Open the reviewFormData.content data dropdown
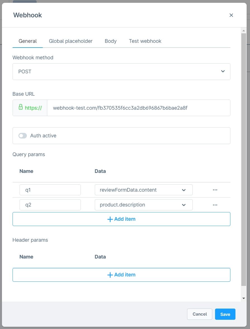250x329 pixels. coord(144,190)
